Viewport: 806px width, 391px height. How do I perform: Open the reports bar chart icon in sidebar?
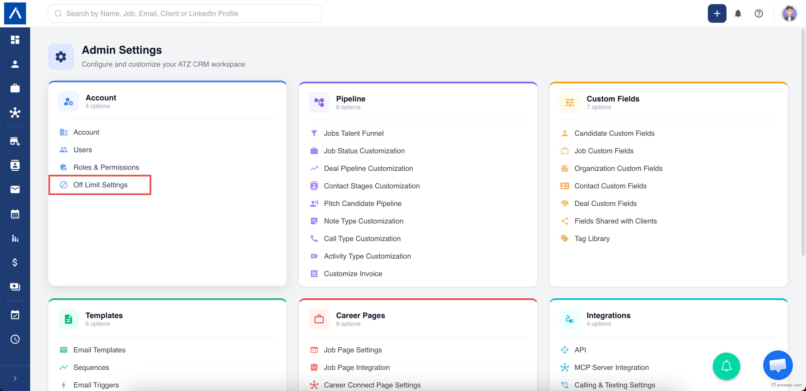(15, 238)
